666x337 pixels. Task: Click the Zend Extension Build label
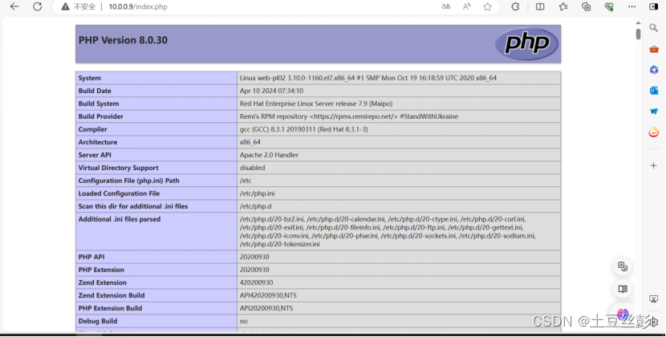tap(112, 295)
